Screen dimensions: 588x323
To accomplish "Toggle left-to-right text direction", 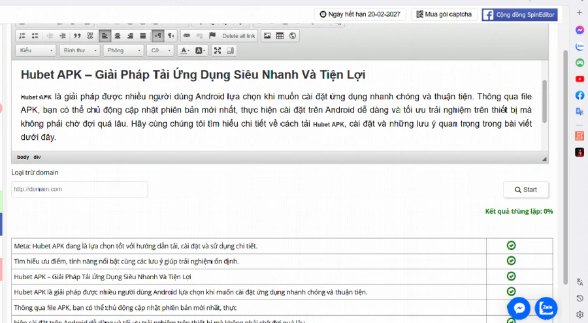I will (x=158, y=36).
